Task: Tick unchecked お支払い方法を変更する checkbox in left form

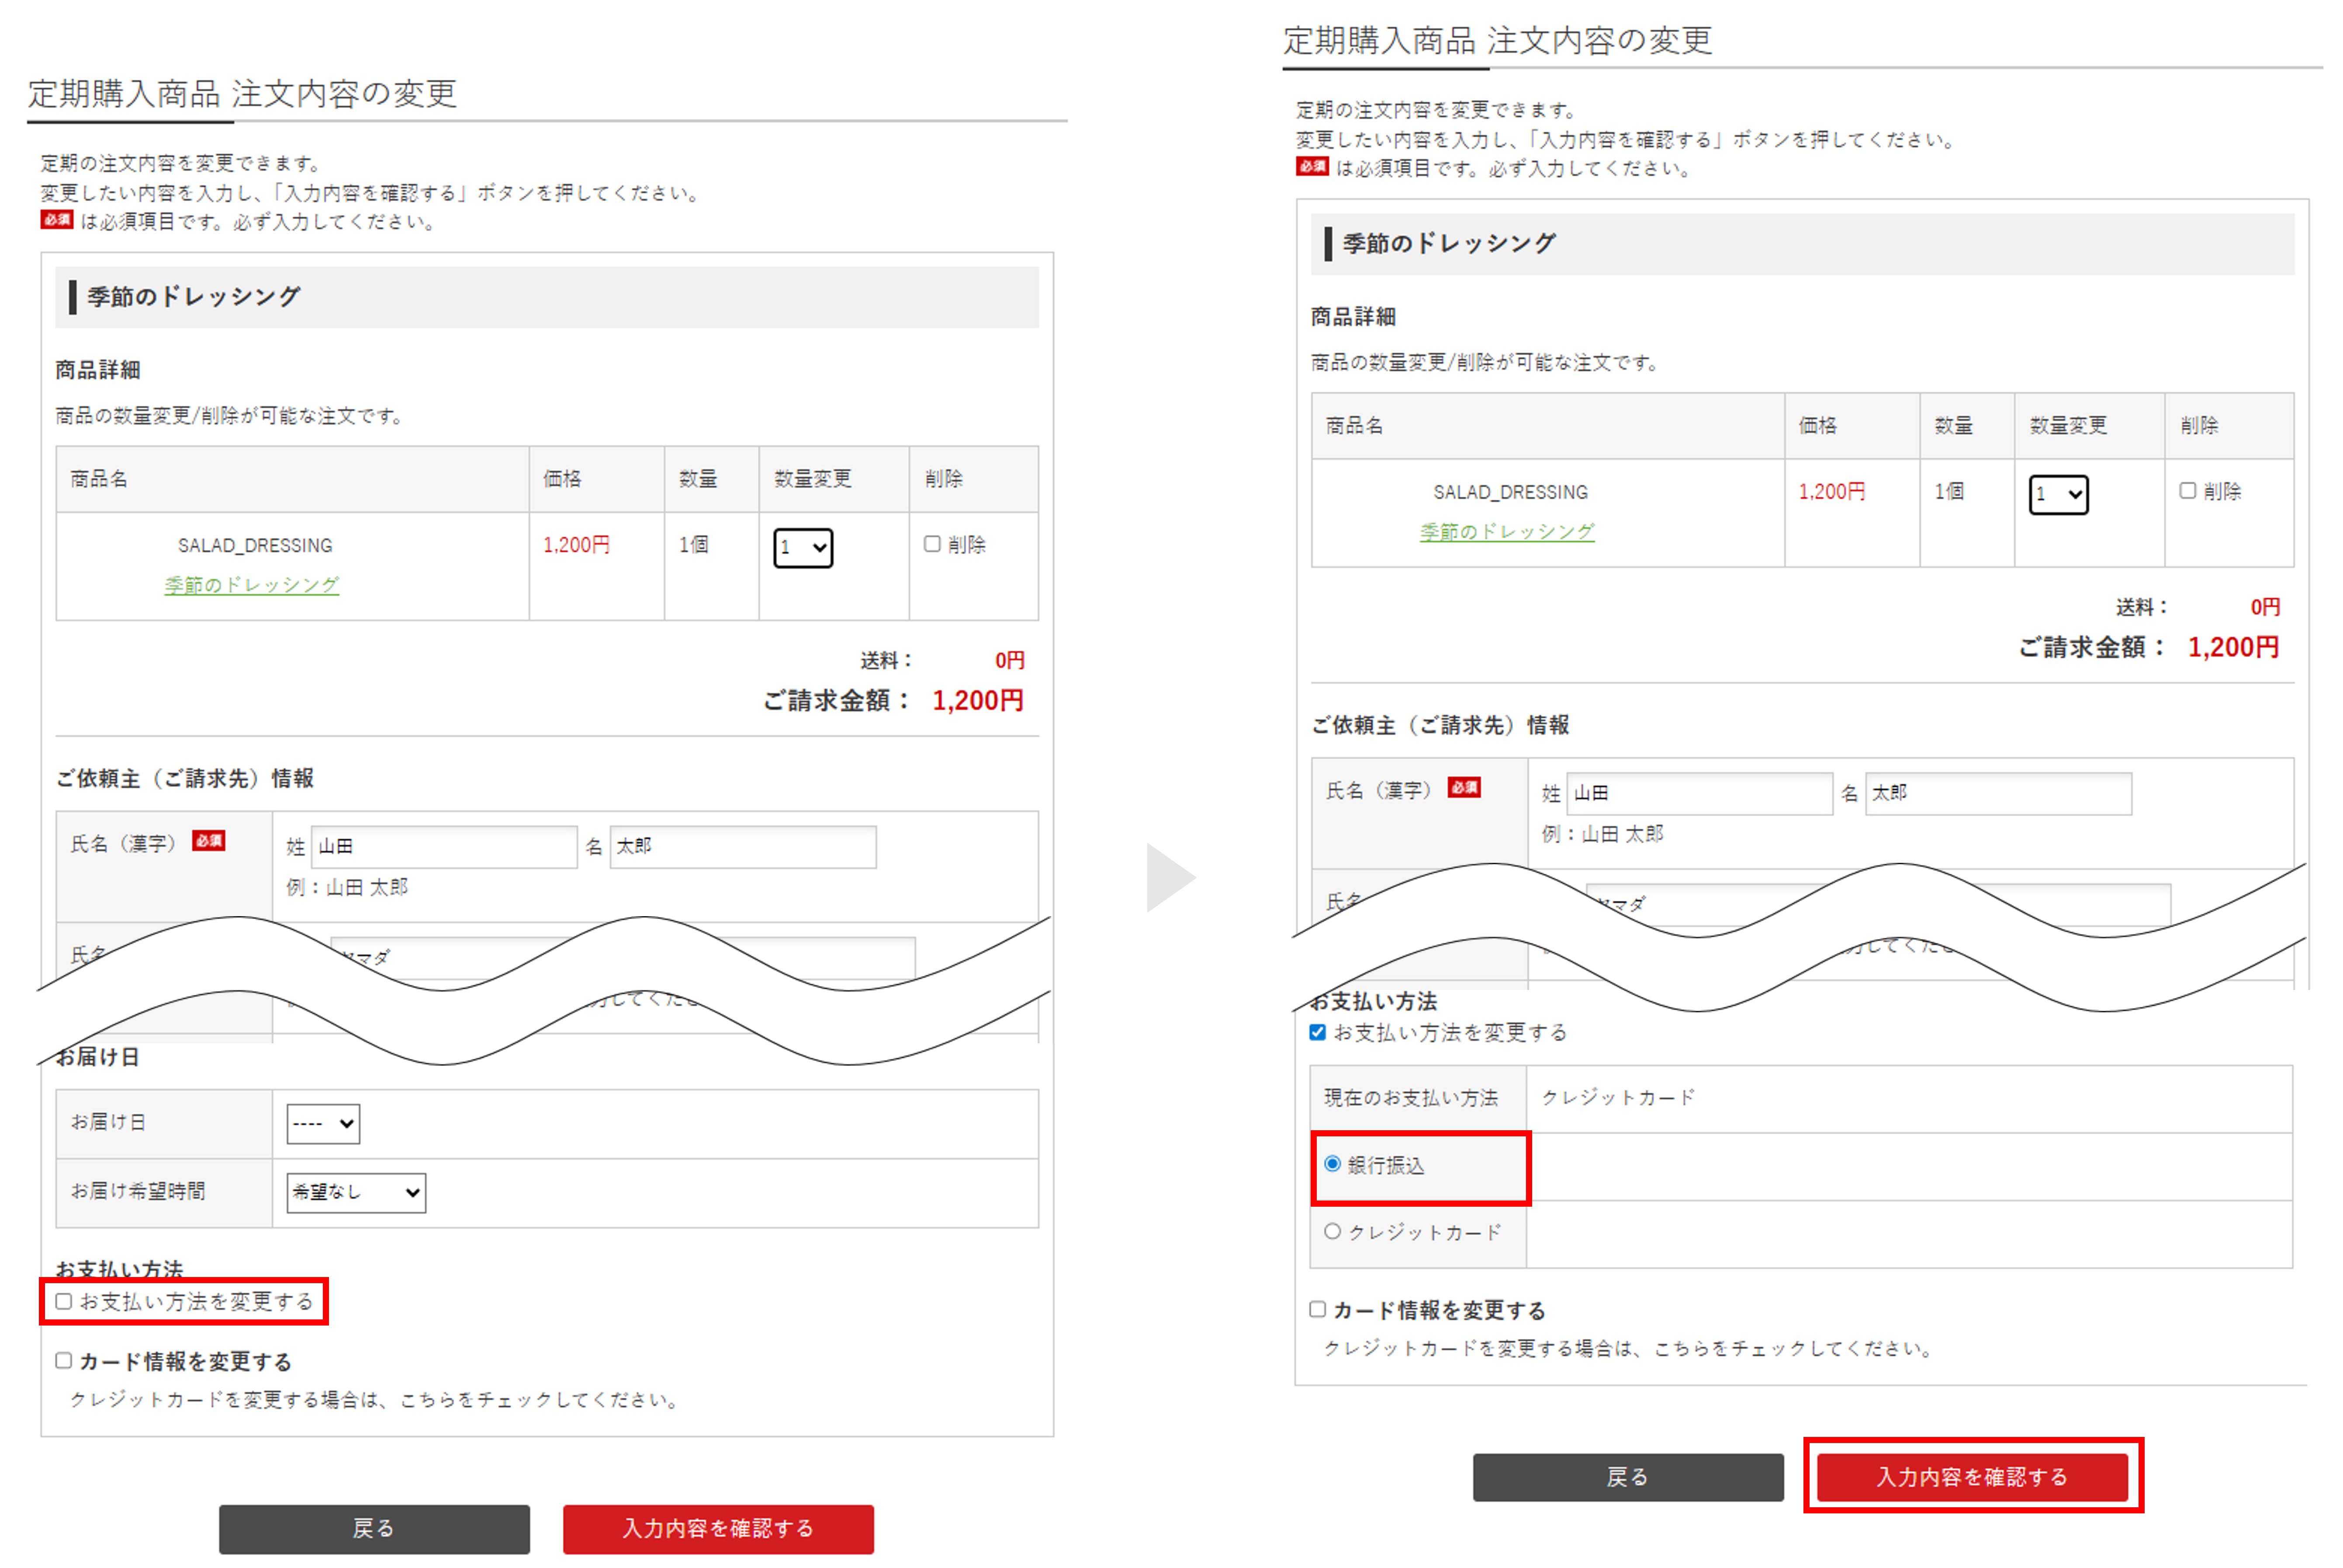Action: click(64, 1301)
